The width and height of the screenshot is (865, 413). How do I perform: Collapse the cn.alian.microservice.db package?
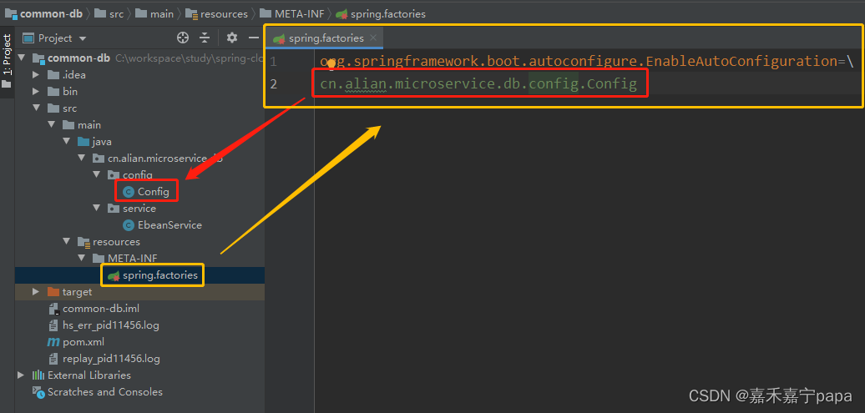(82, 159)
